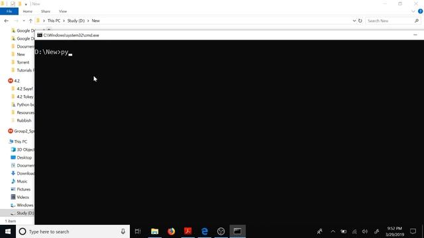
Task: Click the pen/link tray icon
Action: point(376,231)
